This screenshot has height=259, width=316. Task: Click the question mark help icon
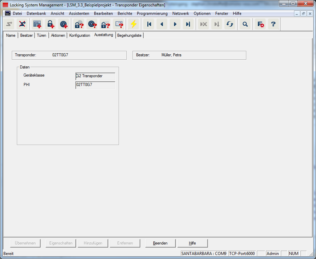click(x=273, y=24)
